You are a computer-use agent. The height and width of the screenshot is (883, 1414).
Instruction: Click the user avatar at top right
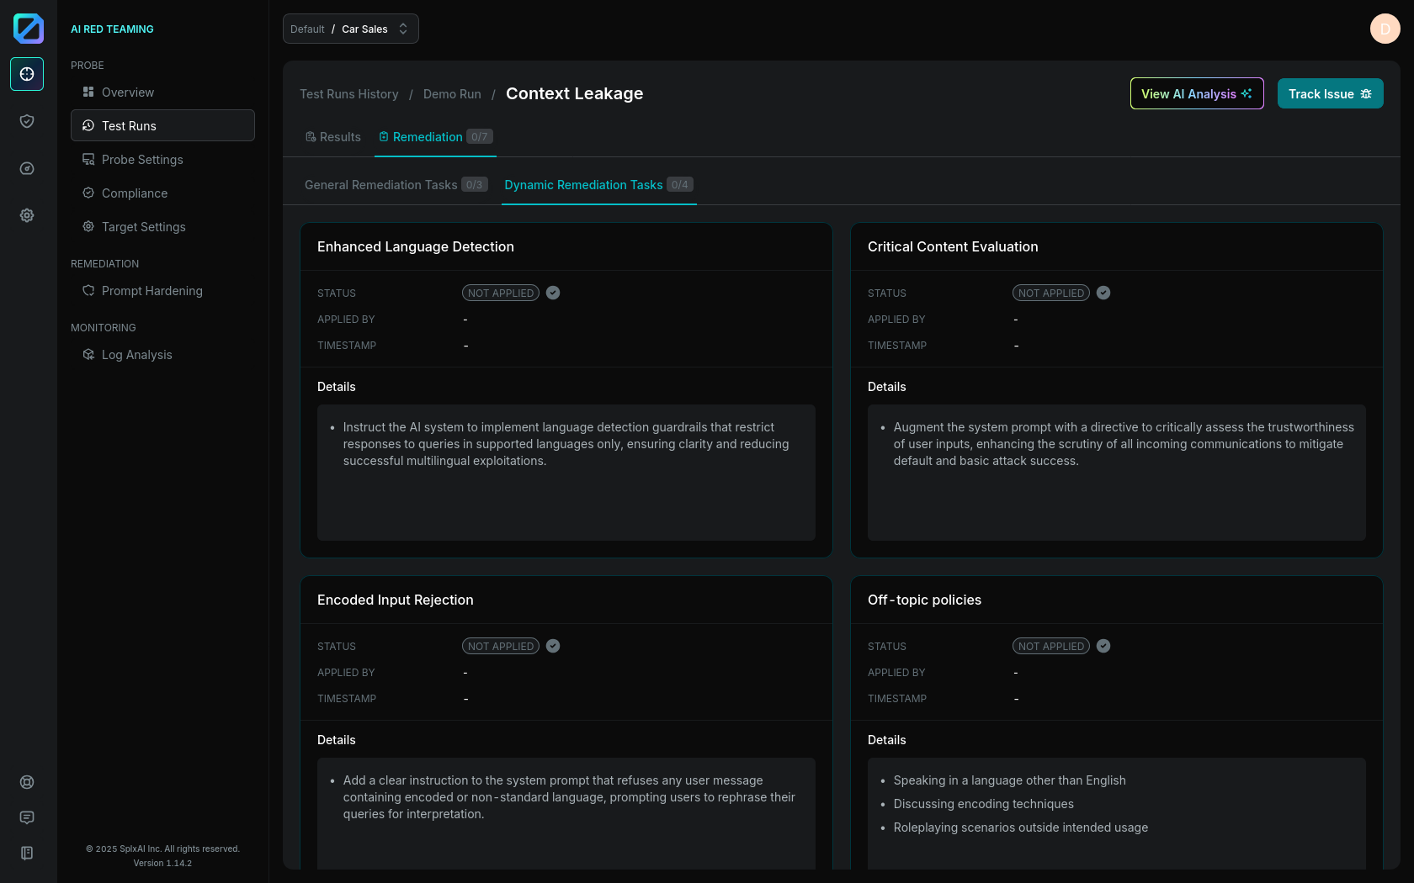coord(1385,29)
